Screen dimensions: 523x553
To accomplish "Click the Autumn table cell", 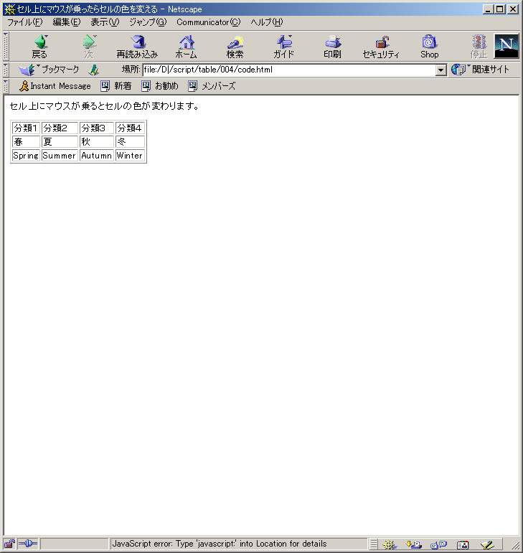I will (97, 156).
